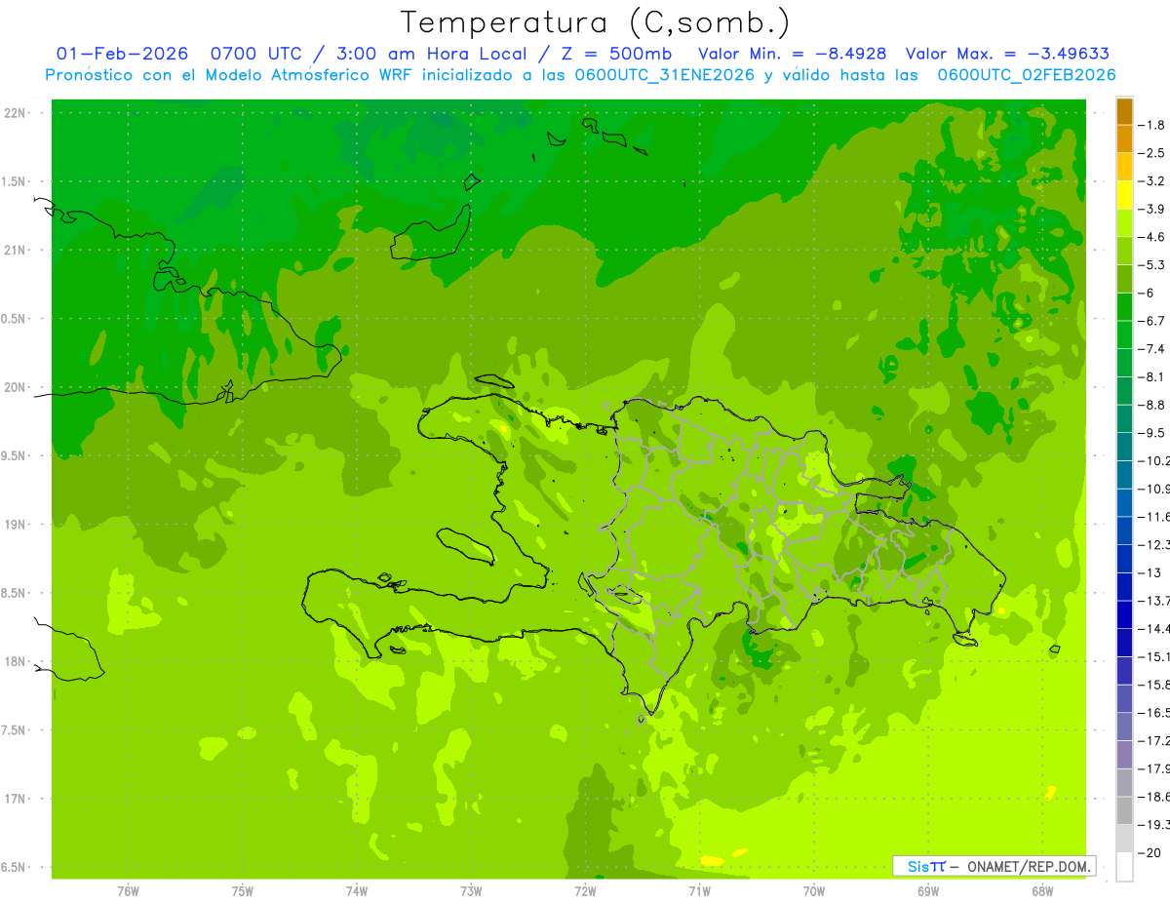Click the -20 color scale label

[1151, 852]
